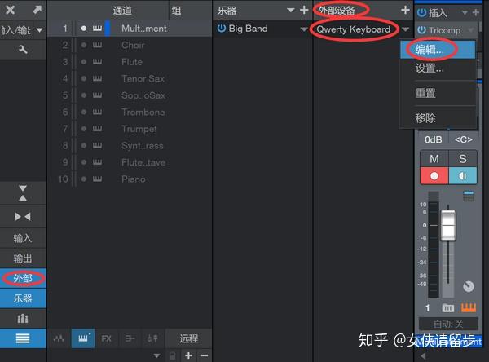The height and width of the screenshot is (362, 489).
Task: Toggle inserts power button
Action: (x=421, y=12)
